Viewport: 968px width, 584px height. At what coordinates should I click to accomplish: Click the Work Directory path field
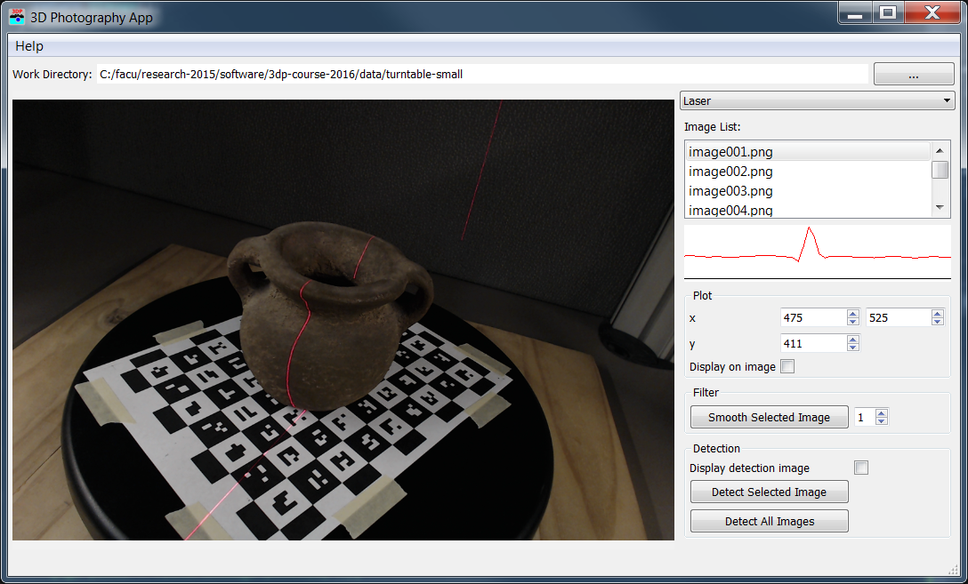click(482, 74)
